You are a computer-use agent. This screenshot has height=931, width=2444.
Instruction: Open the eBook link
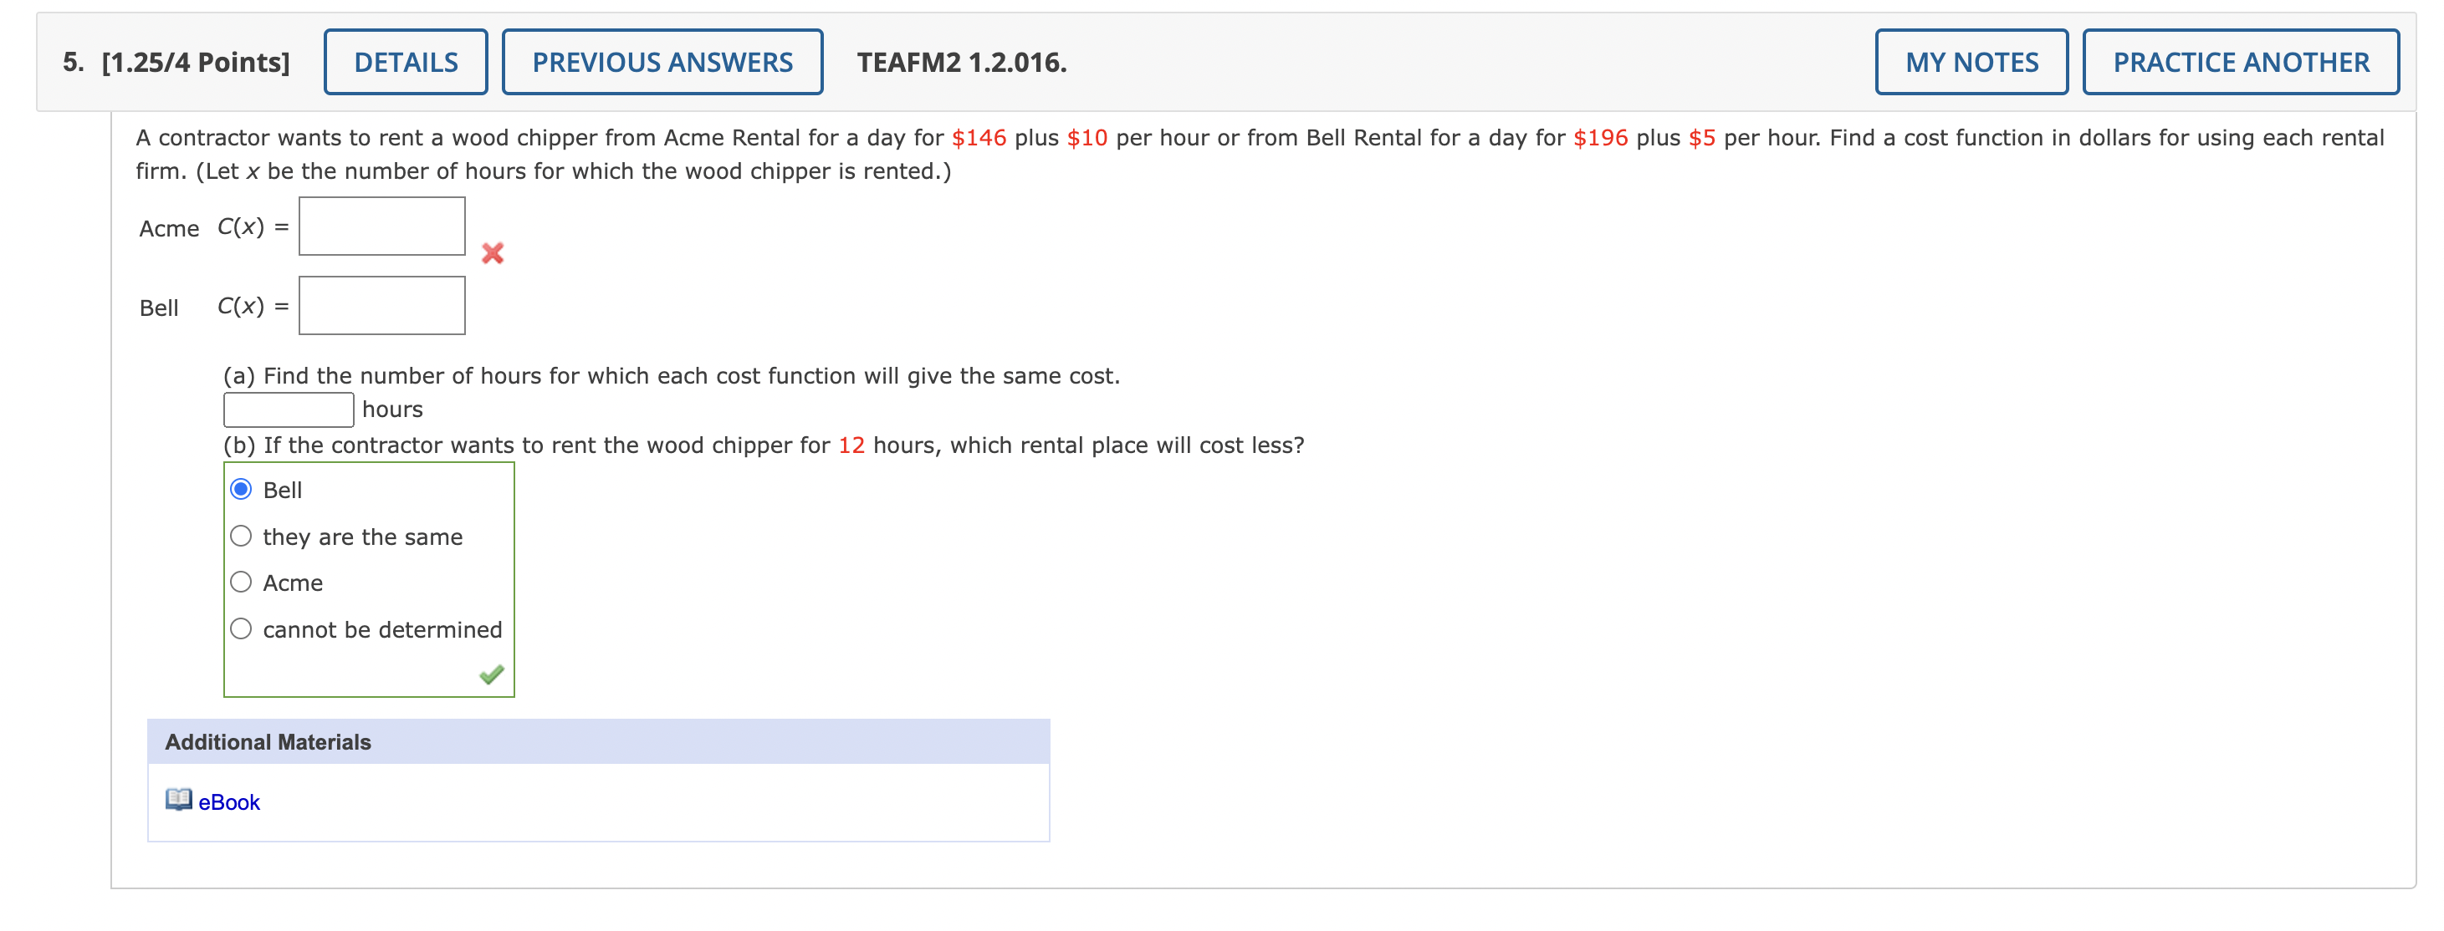click(x=228, y=802)
